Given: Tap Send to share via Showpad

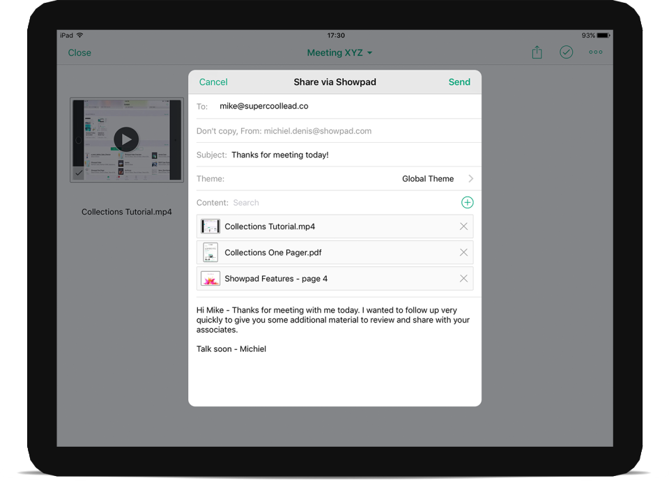Looking at the screenshot, I should pyautogui.click(x=459, y=82).
